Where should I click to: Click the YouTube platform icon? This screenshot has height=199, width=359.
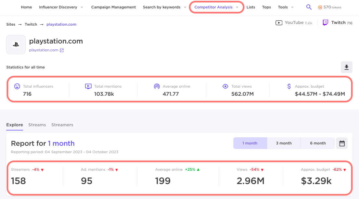tap(279, 23)
